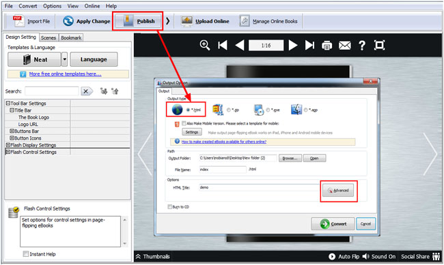Print the book with the printer icon

[327, 45]
